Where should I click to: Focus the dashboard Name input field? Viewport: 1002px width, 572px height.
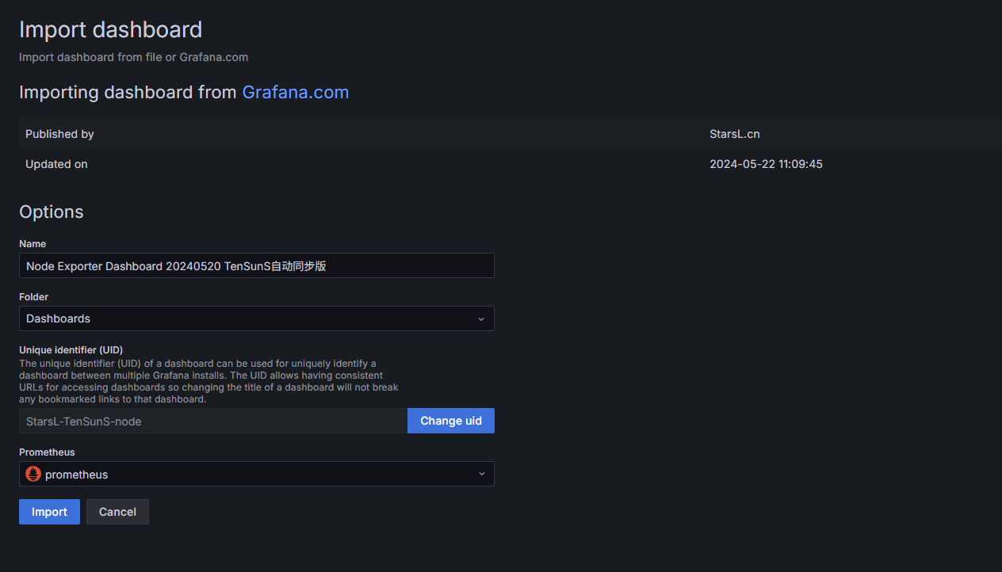pos(256,265)
